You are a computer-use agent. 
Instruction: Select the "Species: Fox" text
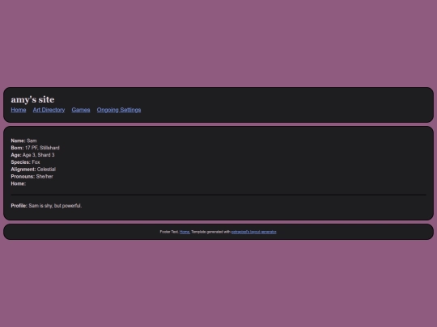(x=25, y=162)
